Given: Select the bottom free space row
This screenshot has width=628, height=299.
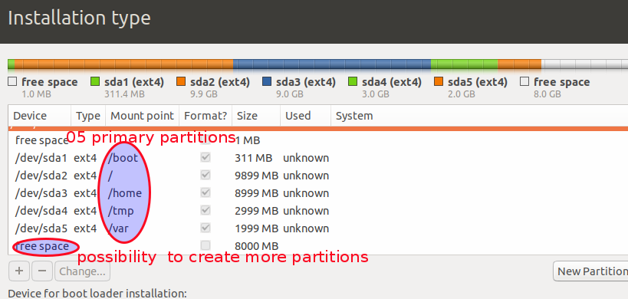Looking at the screenshot, I should pos(318,246).
